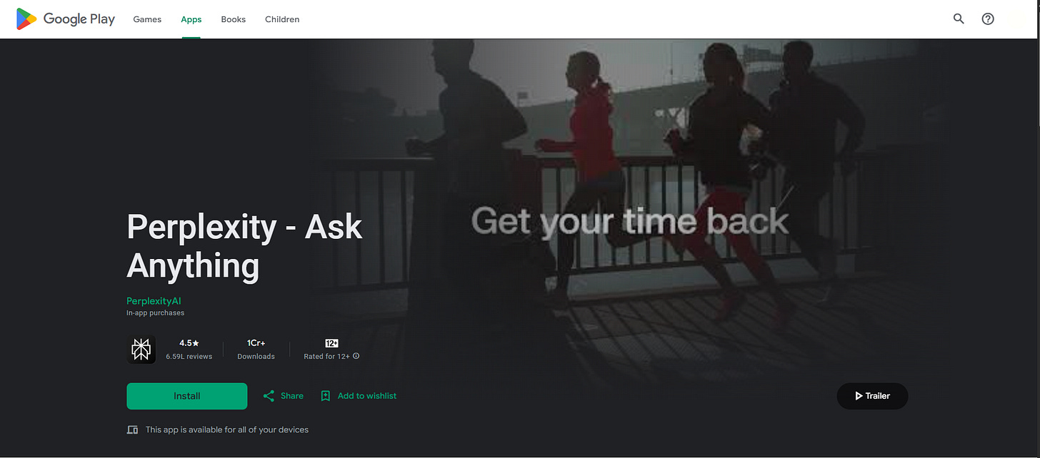1040x458 pixels.
Task: Click the devices availability icon
Action: (x=132, y=429)
